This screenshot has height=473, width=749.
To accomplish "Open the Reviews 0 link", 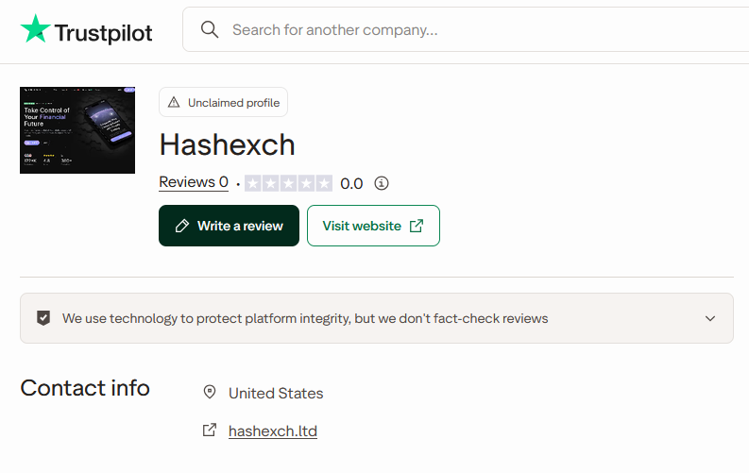I will 194,182.
